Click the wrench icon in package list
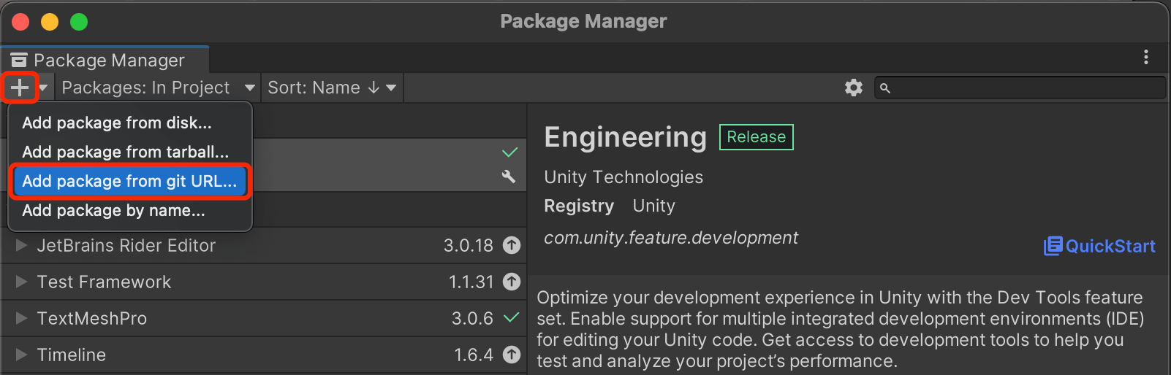Screen dimensions: 1171x375 point(509,176)
